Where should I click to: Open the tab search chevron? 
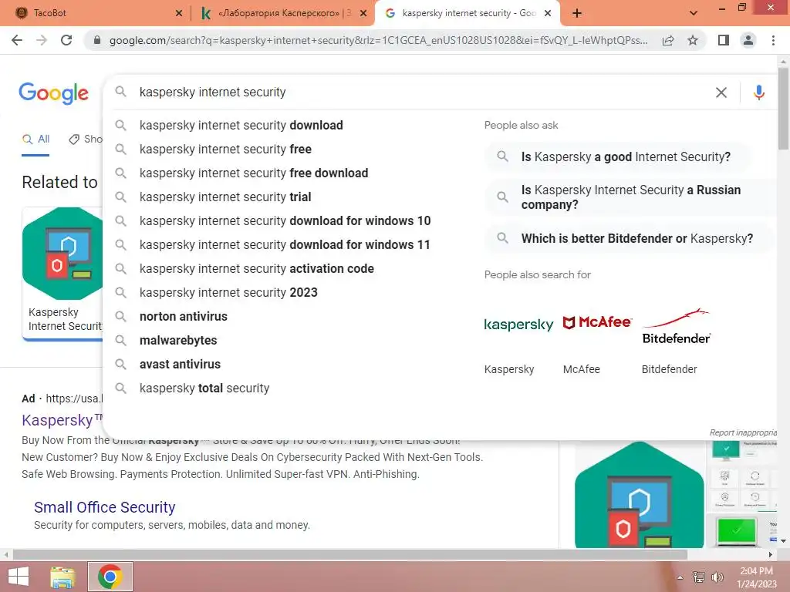click(694, 13)
